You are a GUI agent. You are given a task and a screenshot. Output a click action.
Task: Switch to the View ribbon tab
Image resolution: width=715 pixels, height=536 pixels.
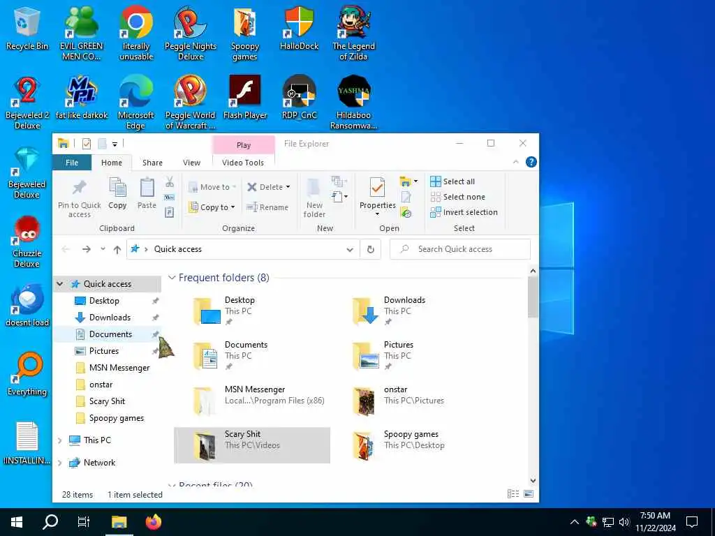(x=191, y=163)
